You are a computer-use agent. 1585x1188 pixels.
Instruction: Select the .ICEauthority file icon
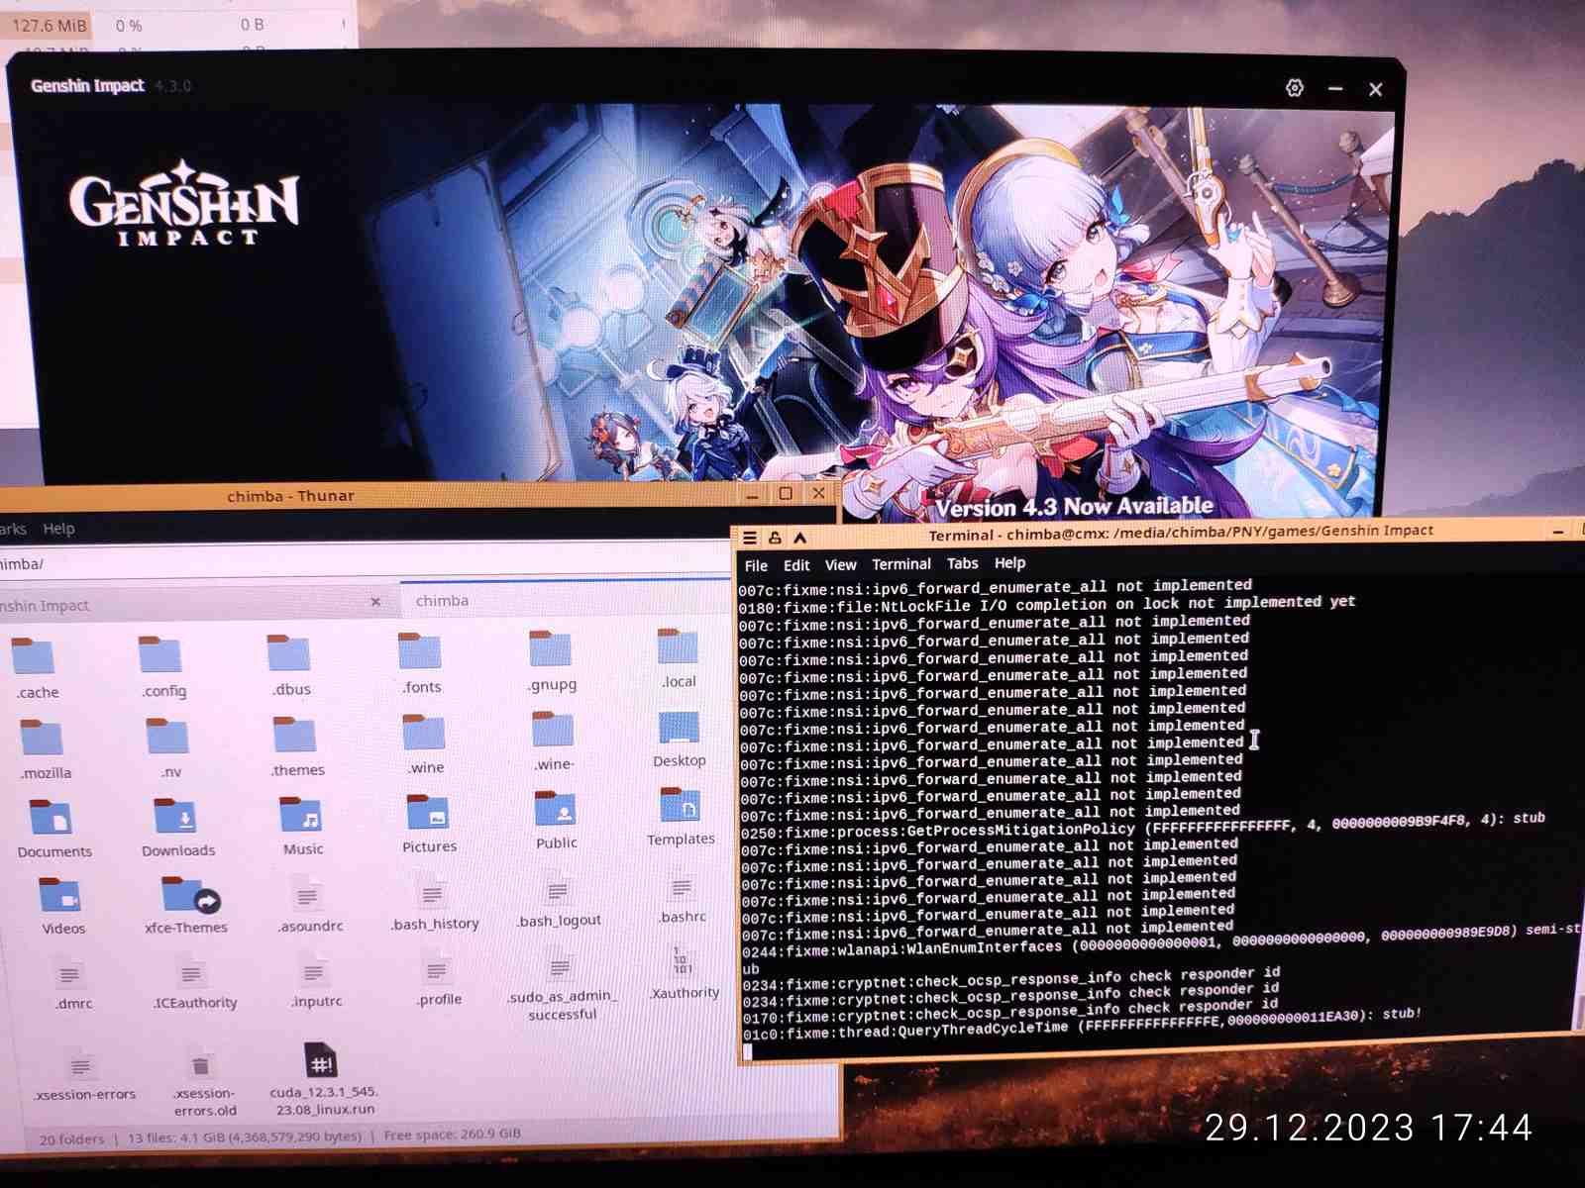tap(192, 973)
